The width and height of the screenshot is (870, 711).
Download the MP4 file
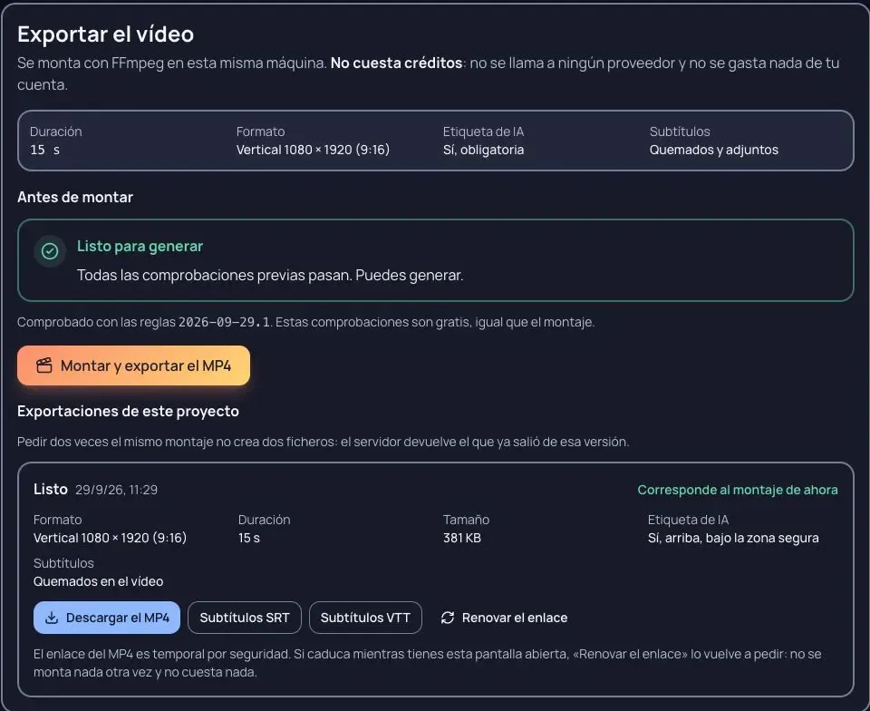[x=107, y=618]
